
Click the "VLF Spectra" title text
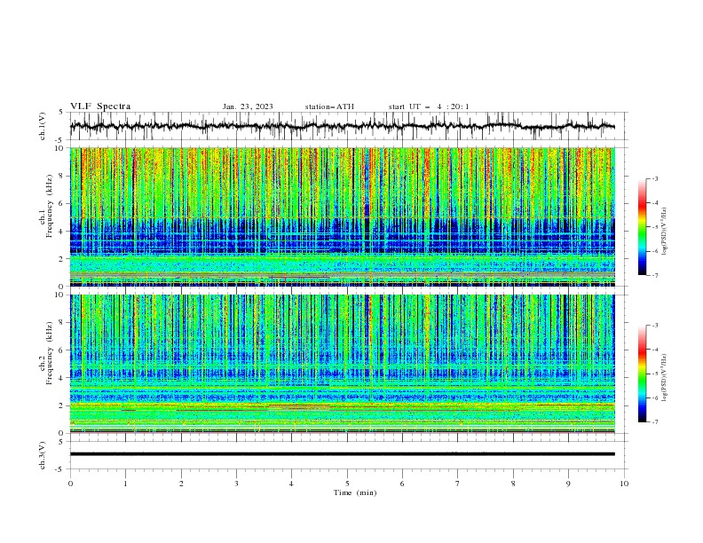(100, 106)
